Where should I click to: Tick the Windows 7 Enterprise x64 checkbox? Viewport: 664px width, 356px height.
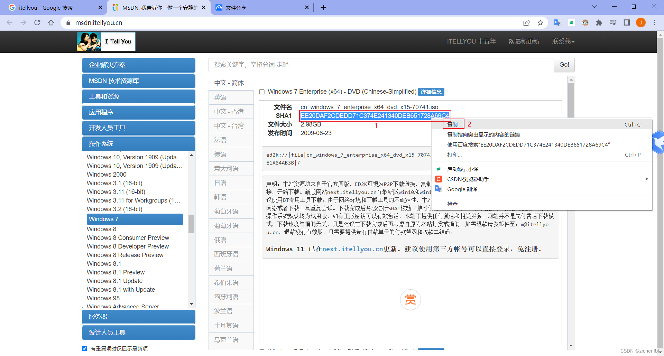[x=262, y=92]
